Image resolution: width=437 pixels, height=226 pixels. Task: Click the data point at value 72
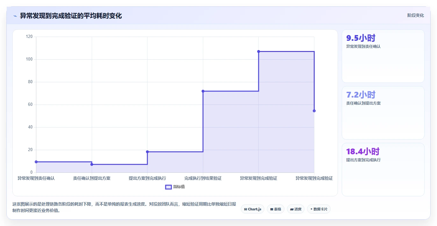pos(203,91)
